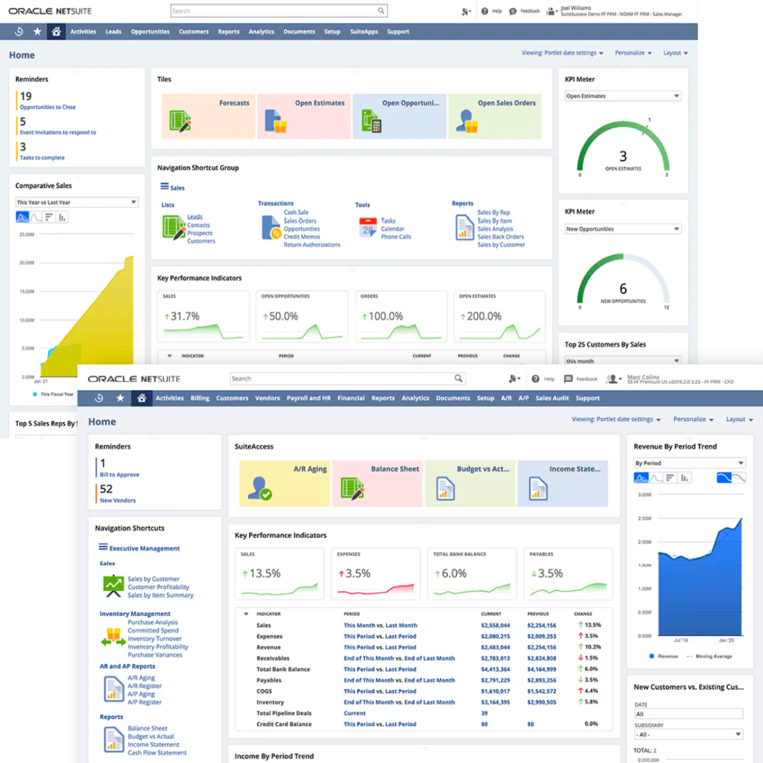Toggle the Executive Management shortcuts menu icon
763x763 pixels.
pos(103,548)
